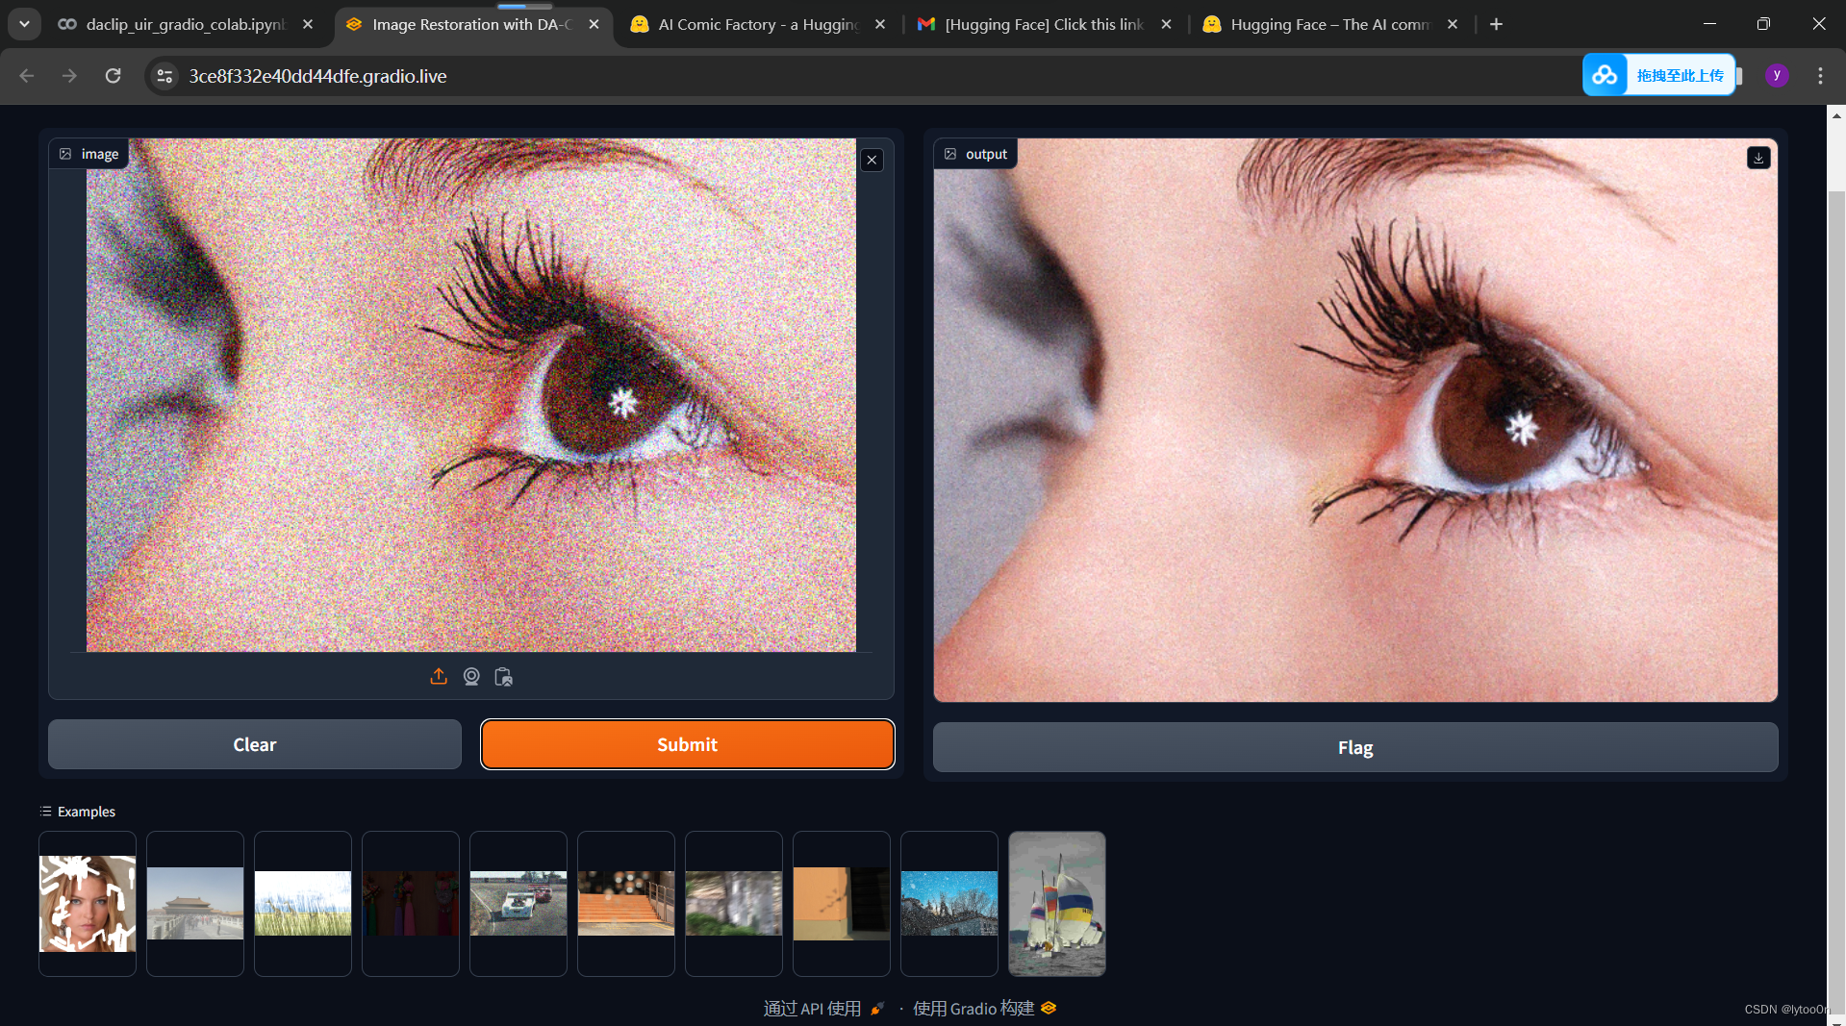Expand the tab search dropdown
1846x1026 pixels.
point(24,24)
